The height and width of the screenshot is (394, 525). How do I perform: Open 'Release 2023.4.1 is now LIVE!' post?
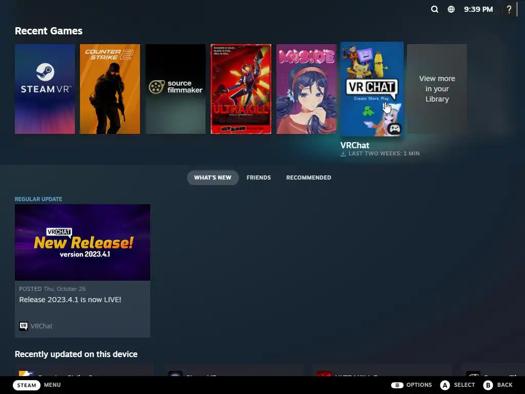70,300
